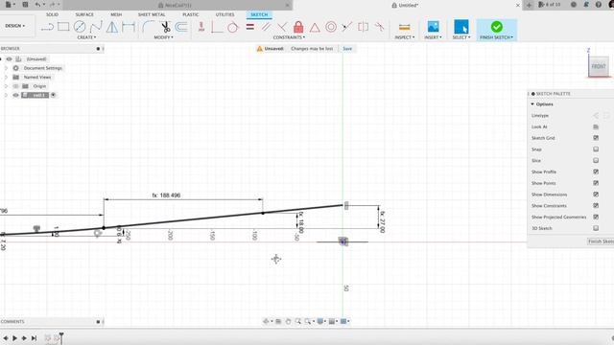This screenshot has height=345, width=614.
Task: Toggle Sketch Grid checkbox
Action: tap(596, 138)
